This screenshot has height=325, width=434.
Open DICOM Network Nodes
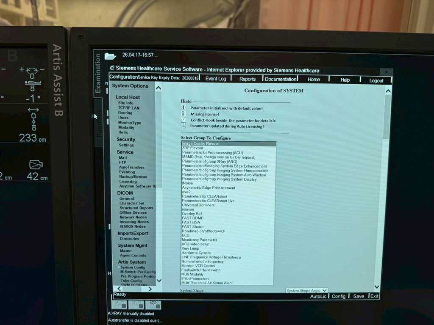[134, 217]
